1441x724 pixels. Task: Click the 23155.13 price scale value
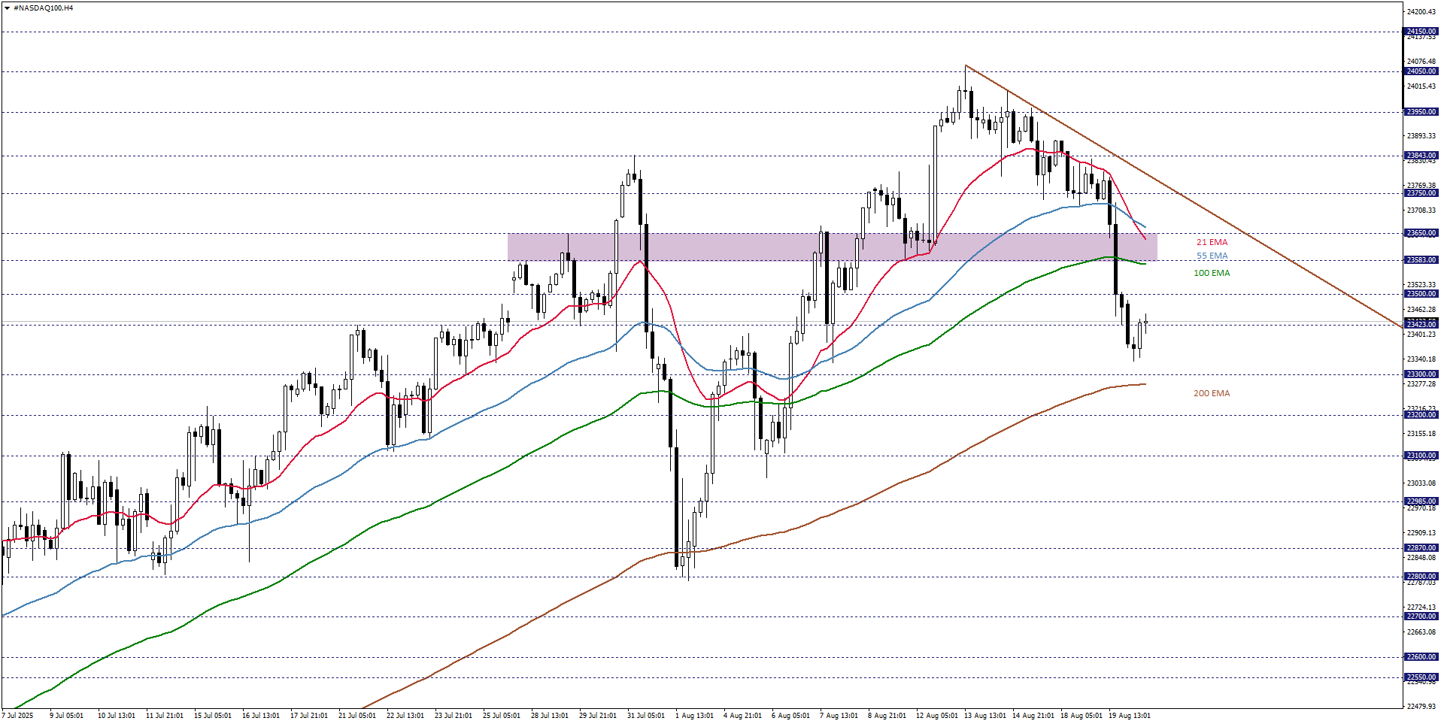tap(1421, 434)
